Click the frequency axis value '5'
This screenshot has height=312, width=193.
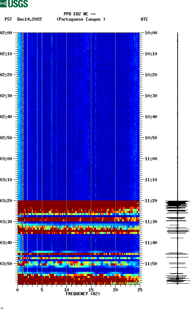[42, 290]
